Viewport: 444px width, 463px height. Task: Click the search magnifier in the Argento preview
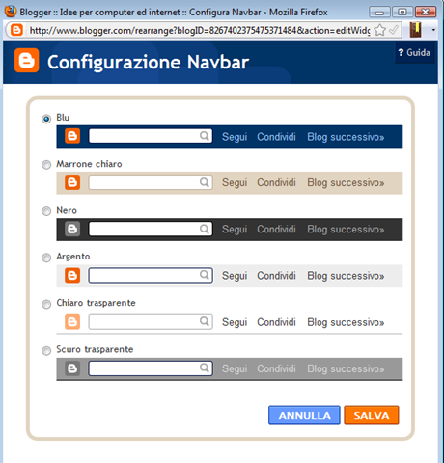[205, 275]
